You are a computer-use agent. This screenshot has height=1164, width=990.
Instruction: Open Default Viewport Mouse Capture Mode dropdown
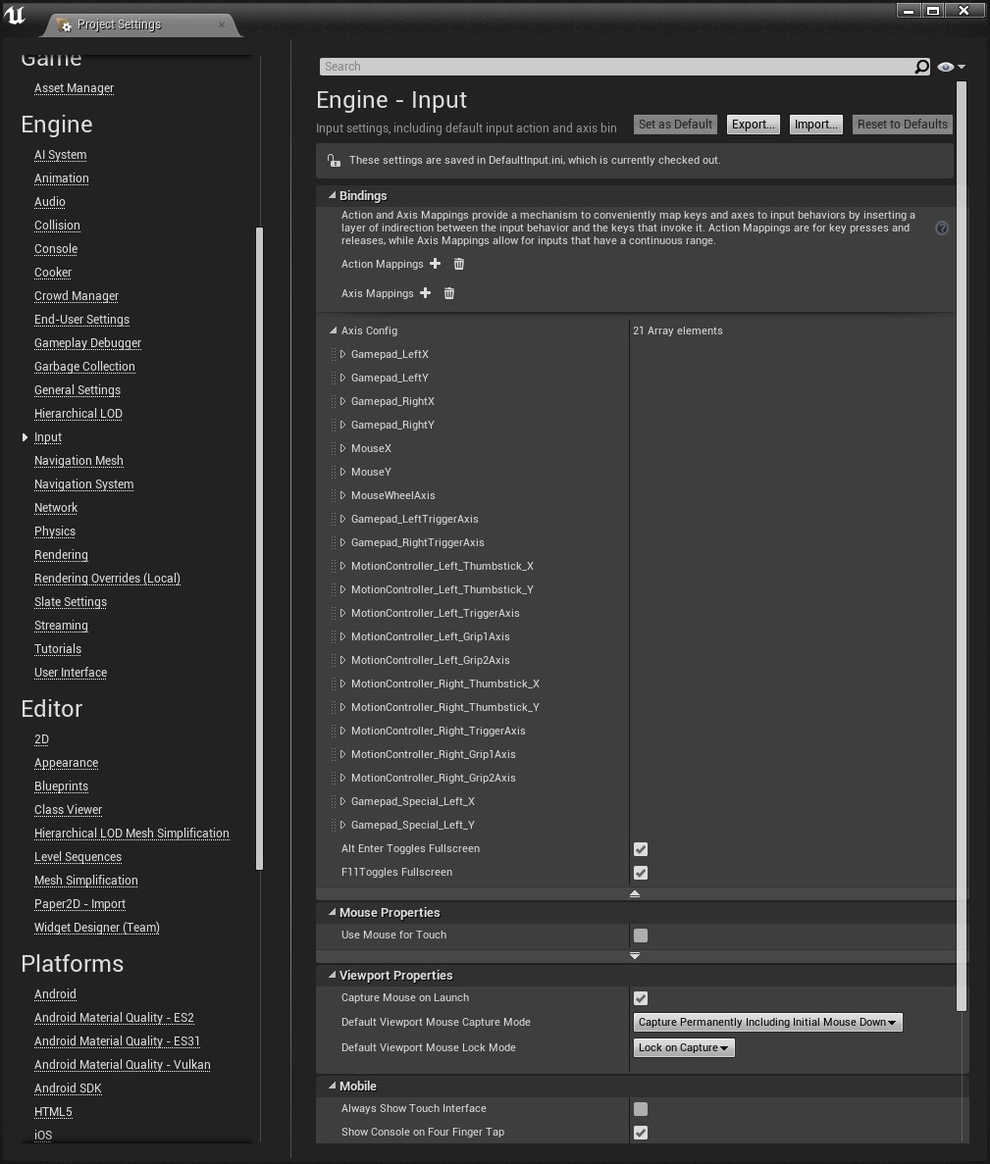point(768,1022)
